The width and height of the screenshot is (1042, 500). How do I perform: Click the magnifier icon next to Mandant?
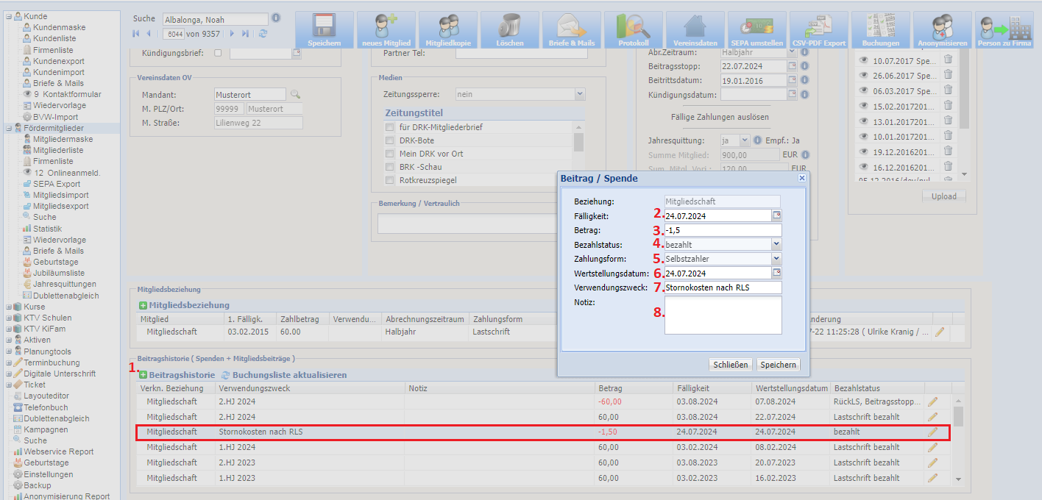(x=295, y=94)
